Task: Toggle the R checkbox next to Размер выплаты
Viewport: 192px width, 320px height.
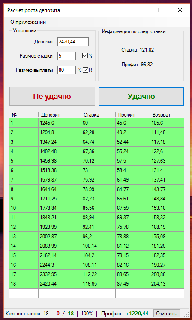Action: [85, 70]
